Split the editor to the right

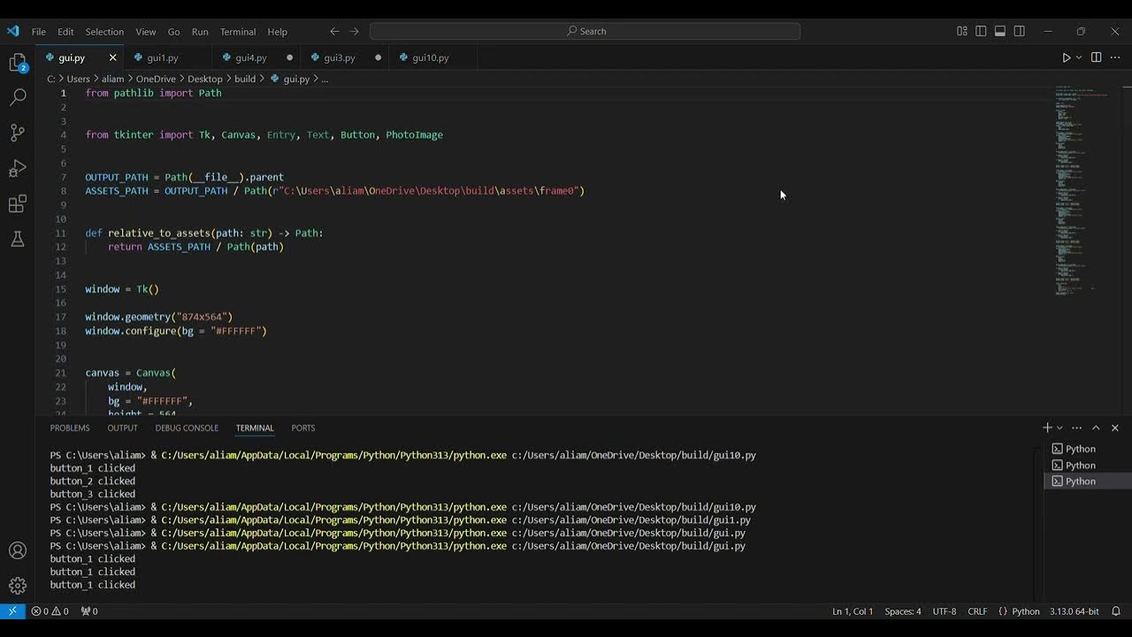pos(1096,58)
